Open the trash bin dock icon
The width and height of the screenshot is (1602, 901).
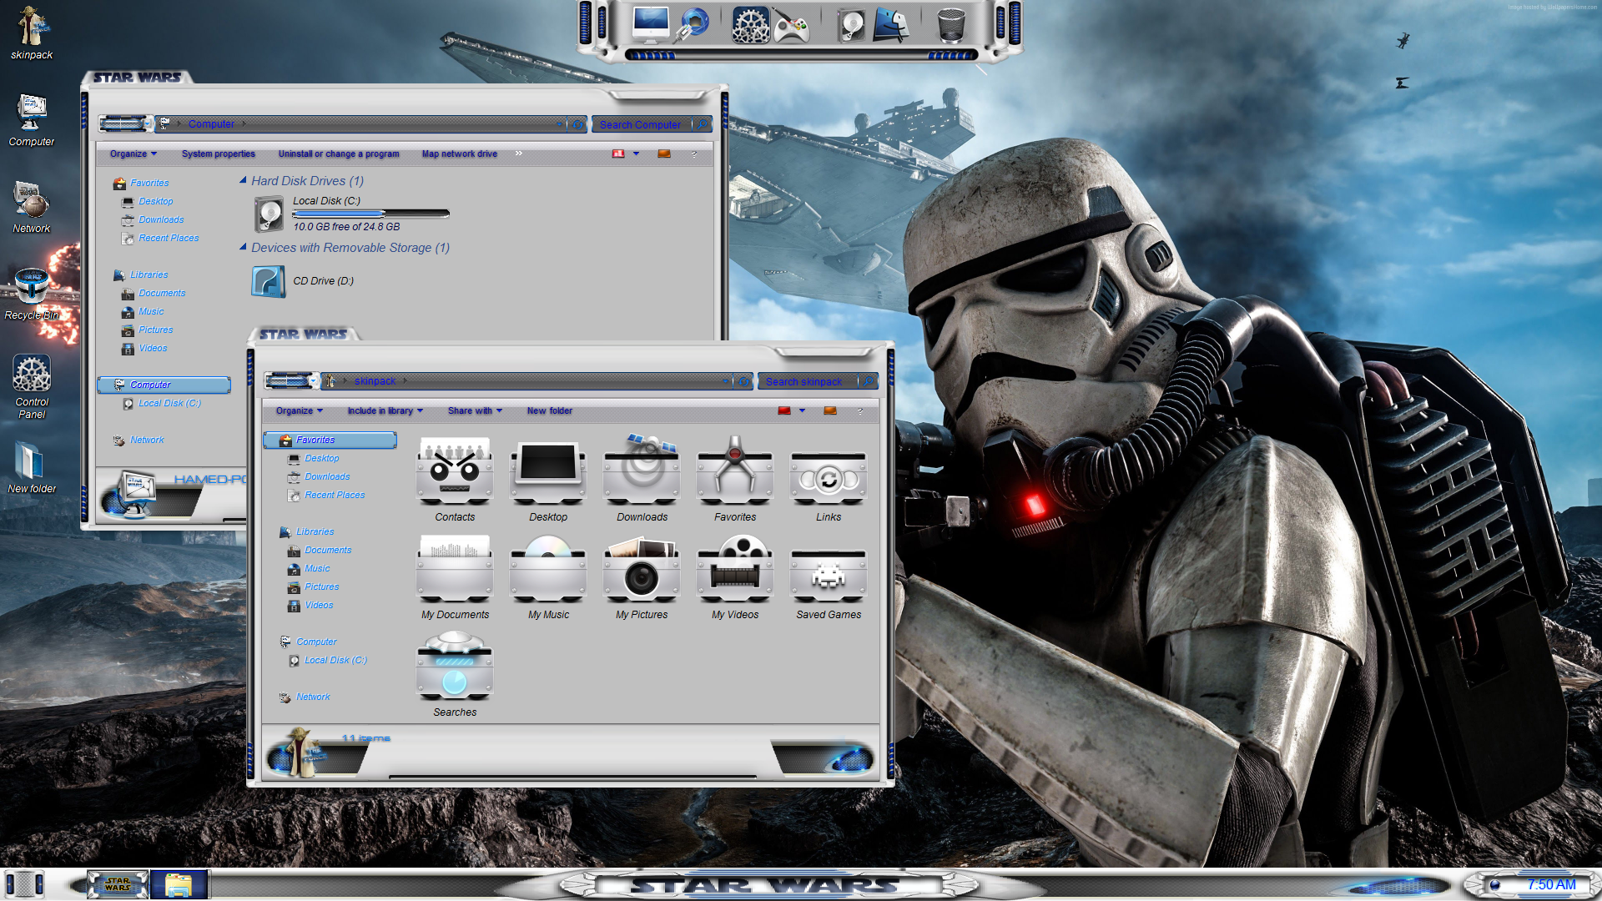(x=950, y=25)
